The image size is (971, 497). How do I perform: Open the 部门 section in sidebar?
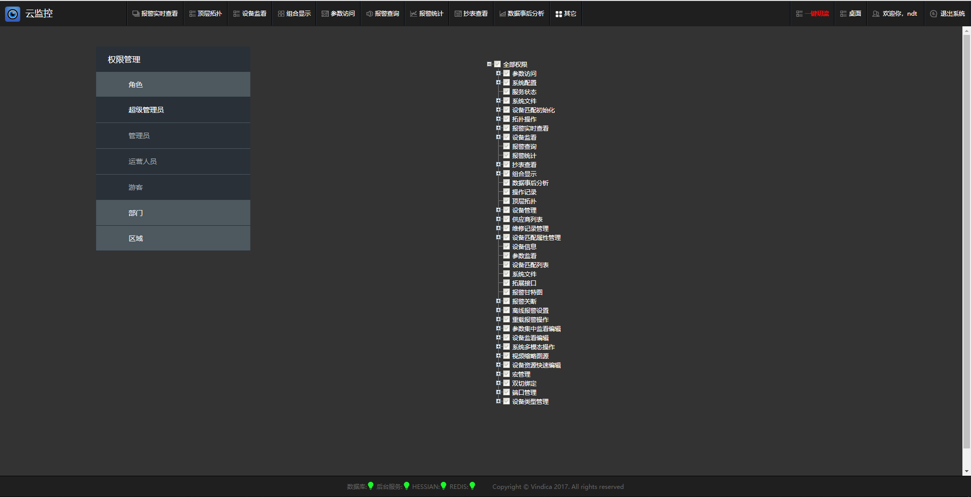point(136,213)
